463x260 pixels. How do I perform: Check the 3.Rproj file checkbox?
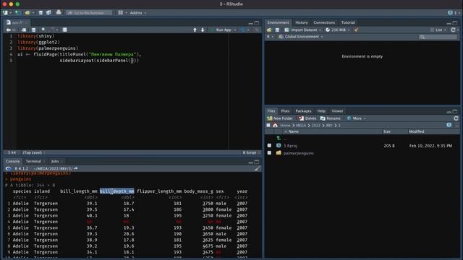(269, 146)
